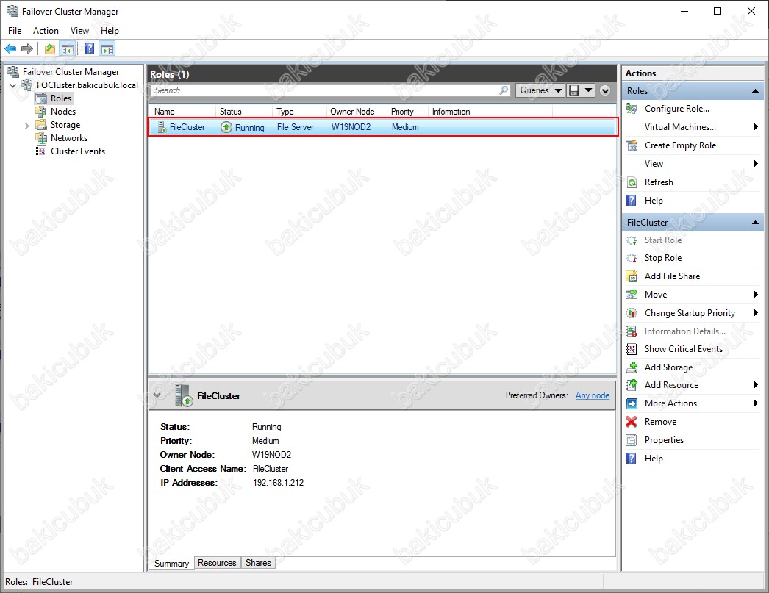Expand the Storage tree node
This screenshot has height=593, width=769.
tap(27, 126)
